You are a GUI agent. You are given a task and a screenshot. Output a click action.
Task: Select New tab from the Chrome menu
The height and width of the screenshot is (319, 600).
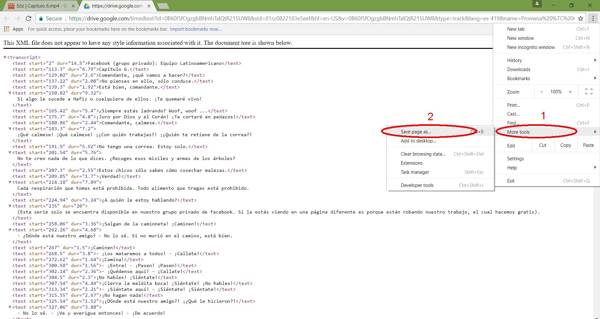547,29
